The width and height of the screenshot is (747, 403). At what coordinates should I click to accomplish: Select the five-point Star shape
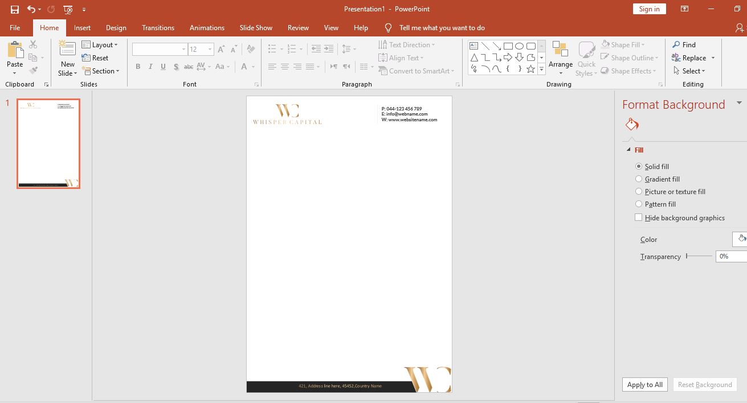530,69
